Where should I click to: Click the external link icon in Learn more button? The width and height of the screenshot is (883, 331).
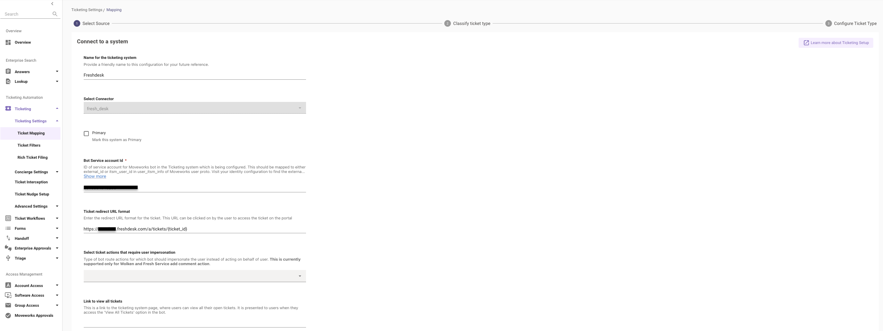tap(806, 43)
